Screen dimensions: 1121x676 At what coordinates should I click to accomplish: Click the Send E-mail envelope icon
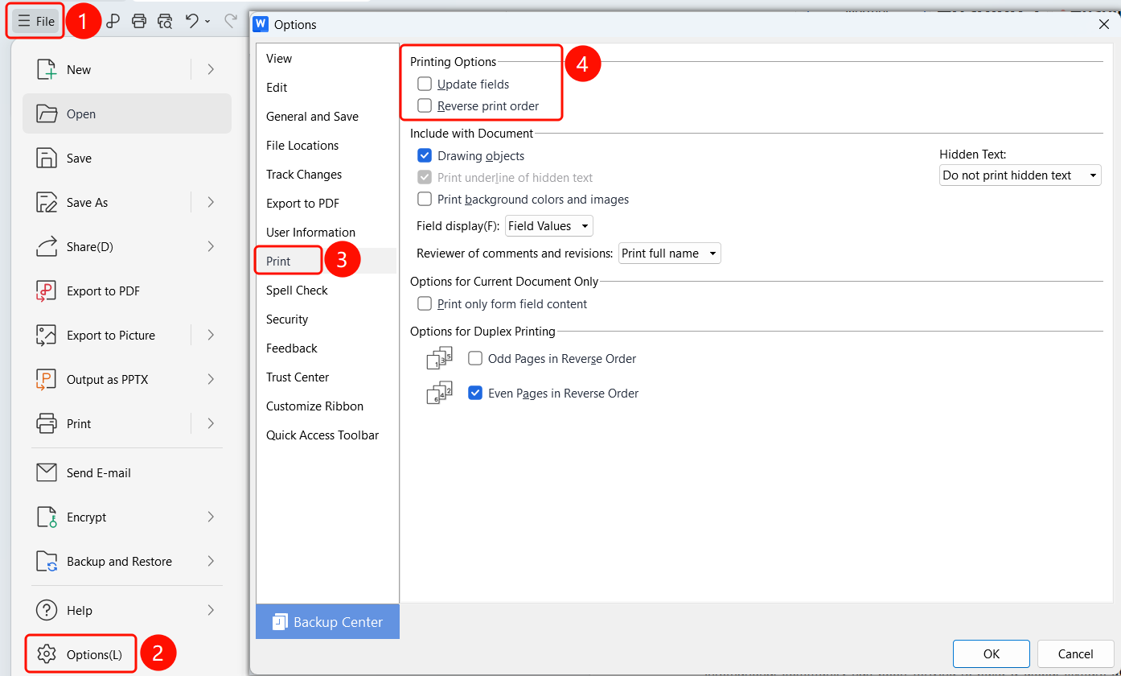click(46, 473)
